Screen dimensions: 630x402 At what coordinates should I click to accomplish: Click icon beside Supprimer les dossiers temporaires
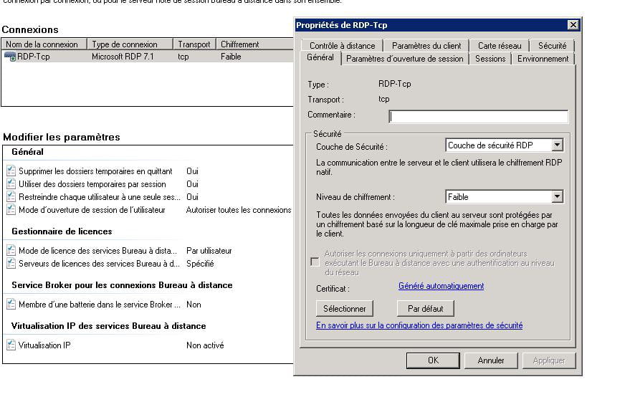pos(11,171)
